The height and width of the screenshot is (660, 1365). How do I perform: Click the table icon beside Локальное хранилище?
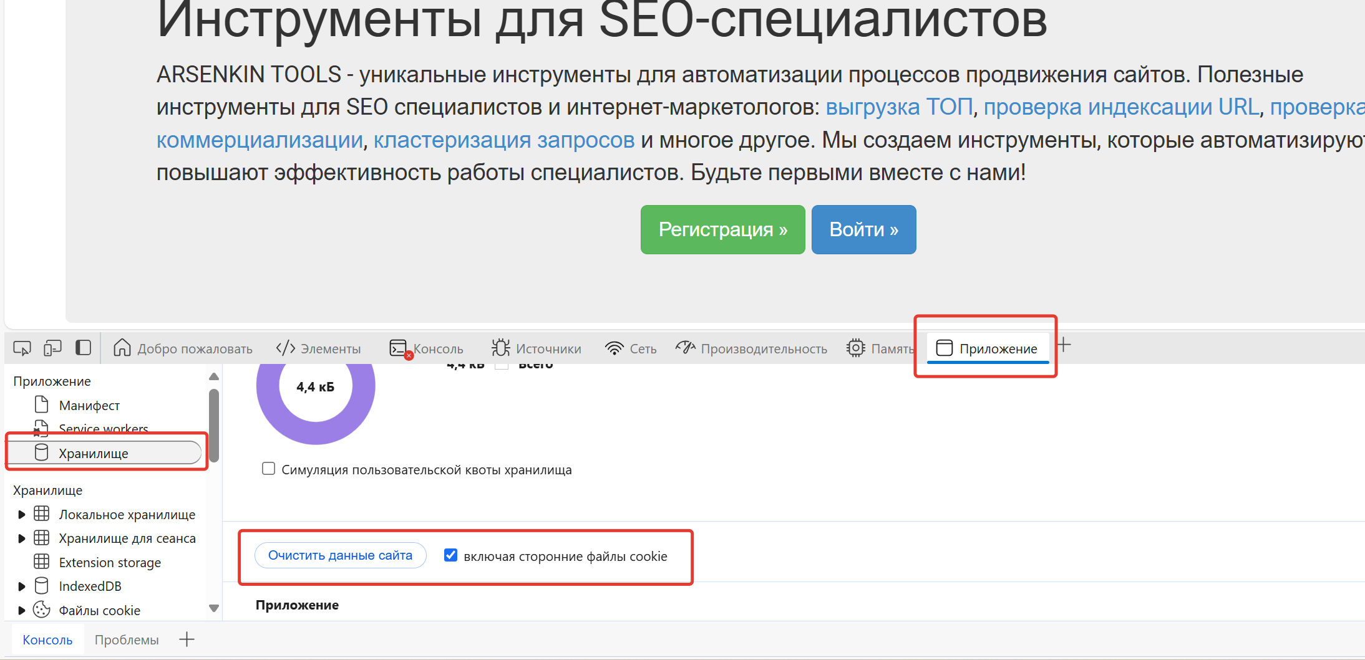pos(41,514)
